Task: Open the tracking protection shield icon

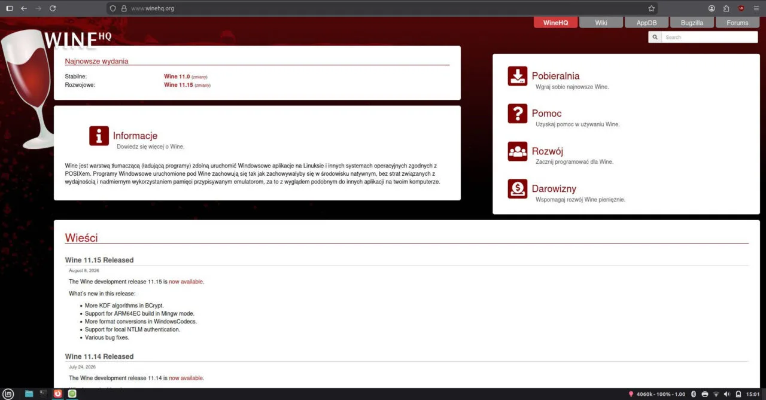Action: [x=113, y=8]
